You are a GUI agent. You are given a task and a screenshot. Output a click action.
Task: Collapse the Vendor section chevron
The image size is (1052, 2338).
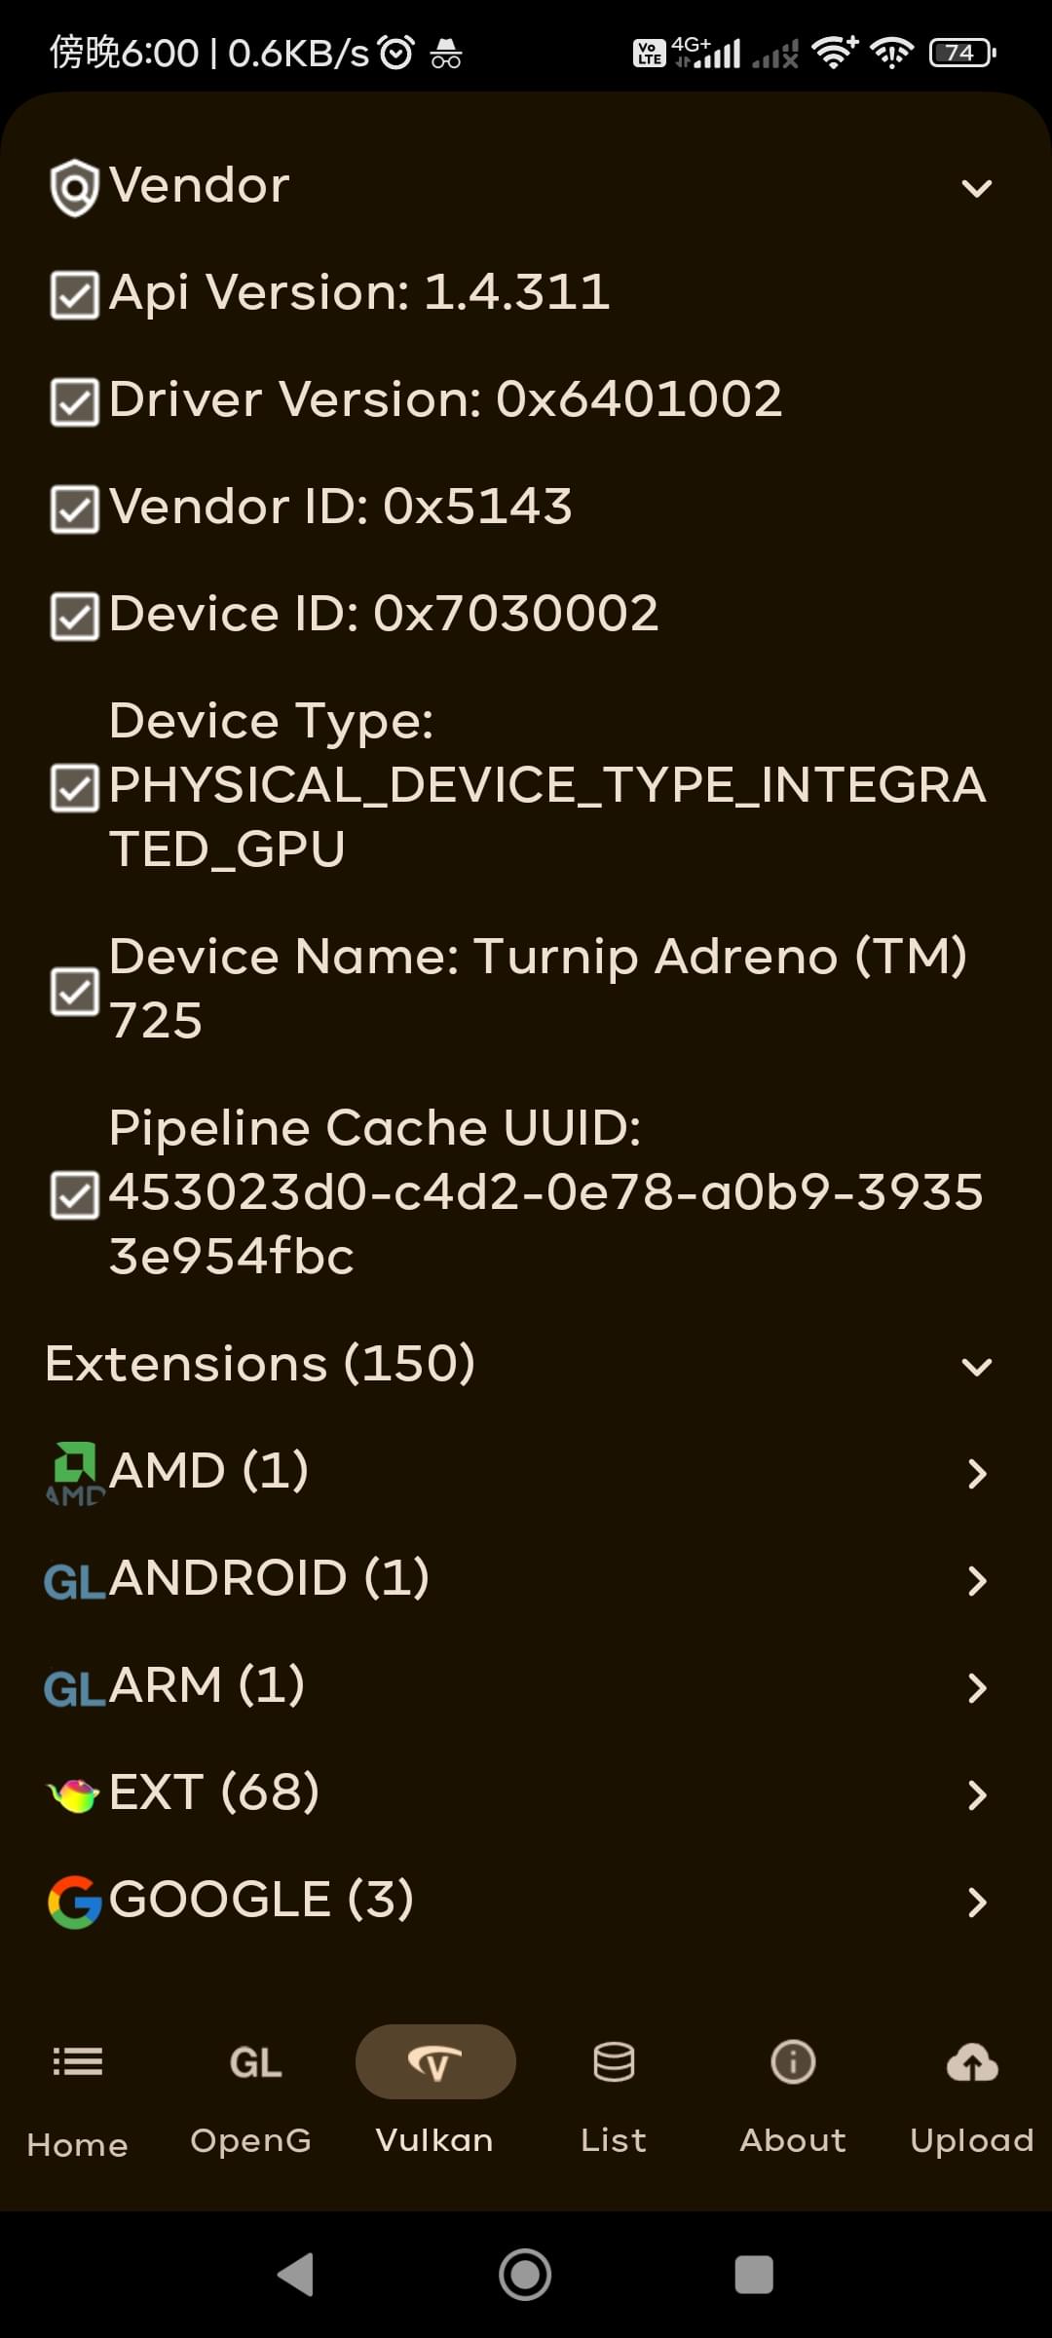pos(976,188)
